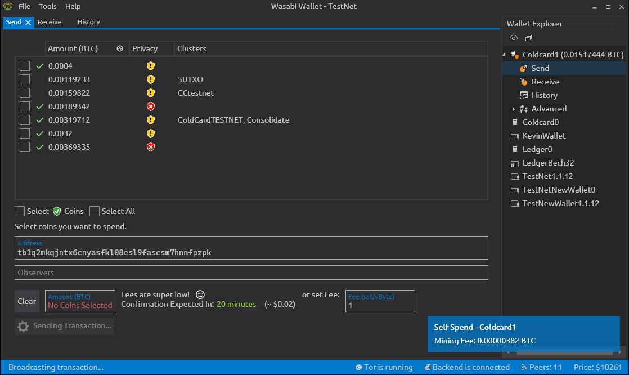The width and height of the screenshot is (629, 375).
Task: Select the TestNetNewWallet0 wallet
Action: [x=559, y=190]
